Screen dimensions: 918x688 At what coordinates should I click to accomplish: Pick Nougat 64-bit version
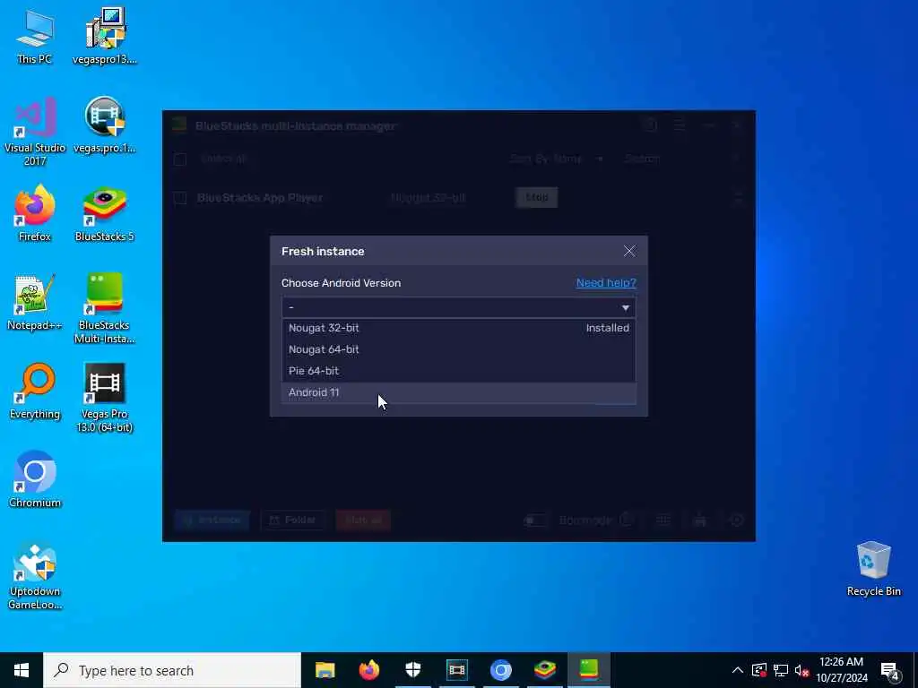point(459,349)
